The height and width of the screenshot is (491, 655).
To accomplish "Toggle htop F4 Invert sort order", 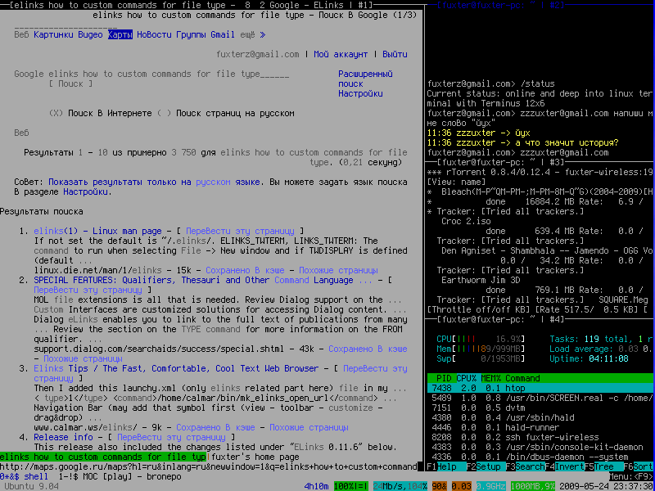I will pyautogui.click(x=564, y=466).
